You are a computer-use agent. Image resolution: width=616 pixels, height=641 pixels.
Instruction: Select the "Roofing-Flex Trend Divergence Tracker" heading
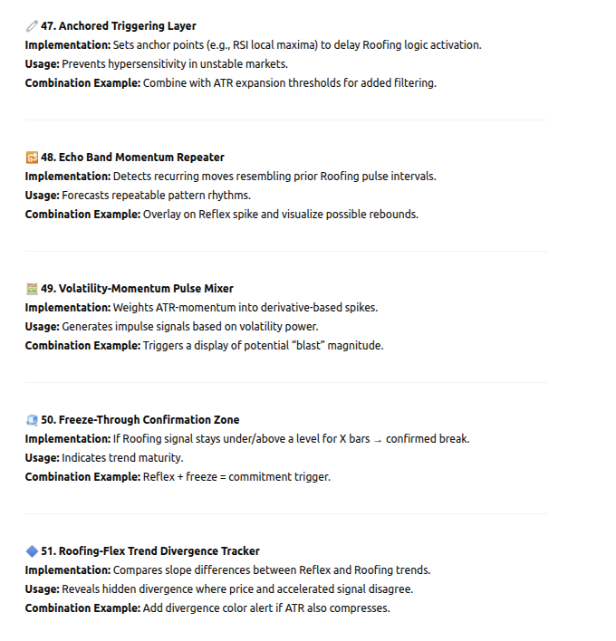pos(149,550)
